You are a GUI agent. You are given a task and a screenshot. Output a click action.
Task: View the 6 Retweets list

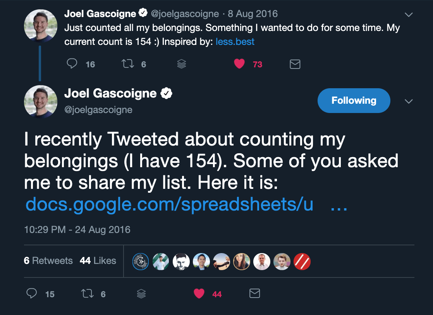48,261
